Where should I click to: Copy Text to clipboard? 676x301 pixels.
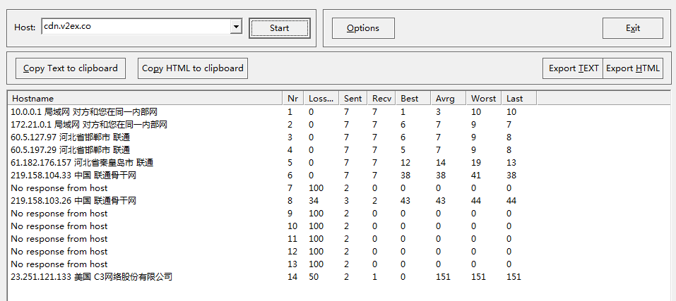(70, 68)
